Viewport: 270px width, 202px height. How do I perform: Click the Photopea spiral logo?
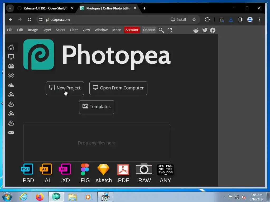pos(38,54)
